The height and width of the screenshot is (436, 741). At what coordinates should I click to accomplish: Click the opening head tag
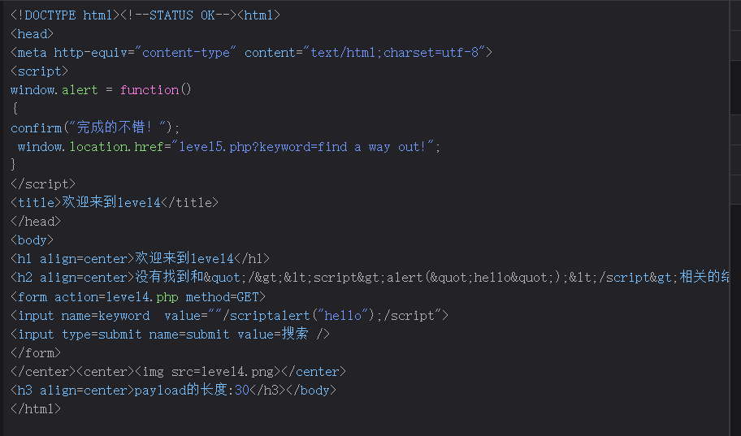pos(32,33)
